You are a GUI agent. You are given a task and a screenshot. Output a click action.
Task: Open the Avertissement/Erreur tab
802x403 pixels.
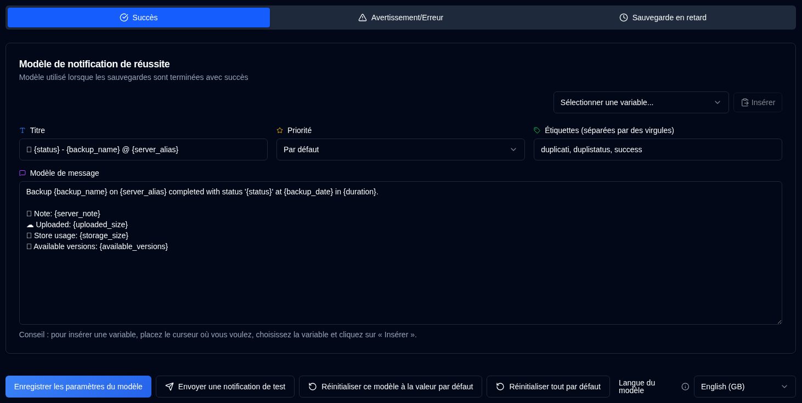(x=401, y=18)
